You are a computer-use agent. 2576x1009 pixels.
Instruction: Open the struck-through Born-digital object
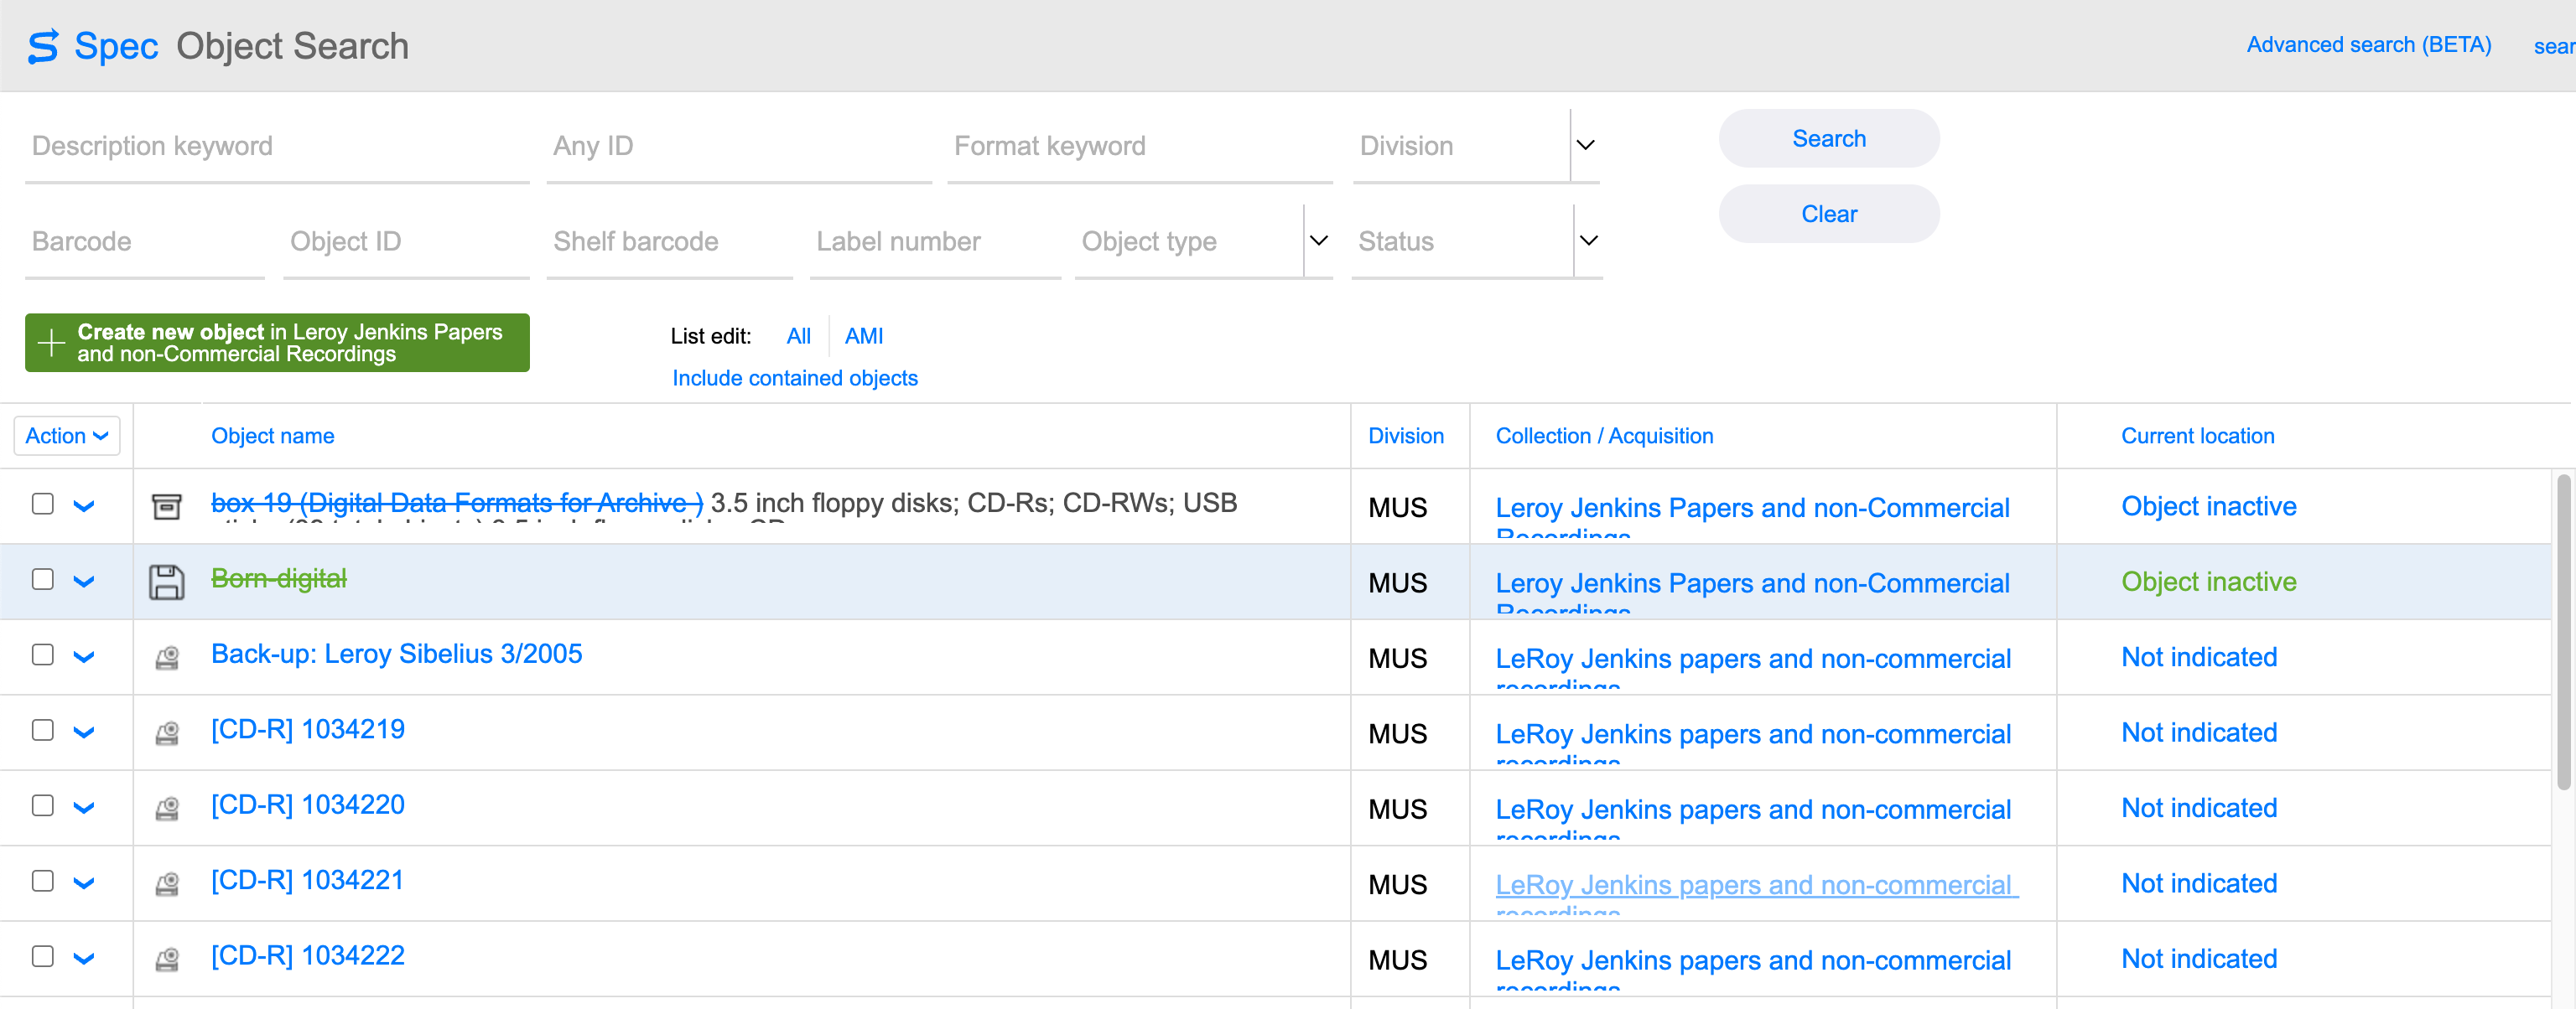pos(278,578)
